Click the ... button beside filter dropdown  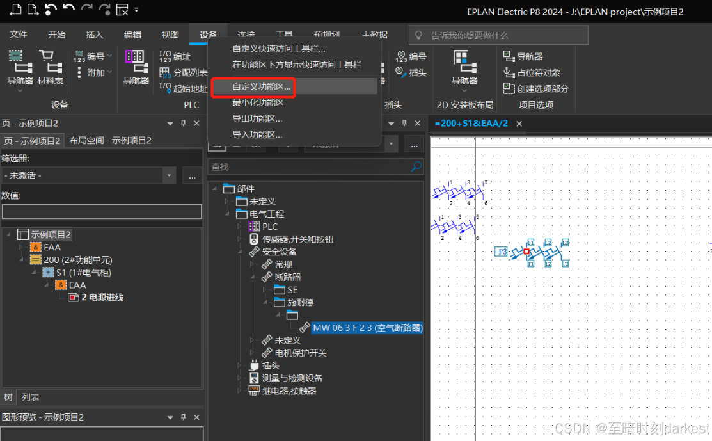tap(192, 175)
